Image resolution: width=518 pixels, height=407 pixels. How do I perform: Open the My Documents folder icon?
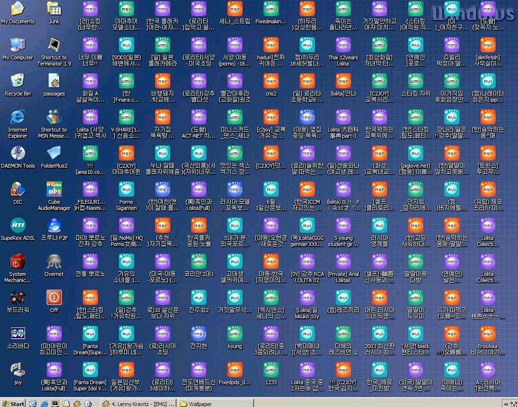[18, 9]
